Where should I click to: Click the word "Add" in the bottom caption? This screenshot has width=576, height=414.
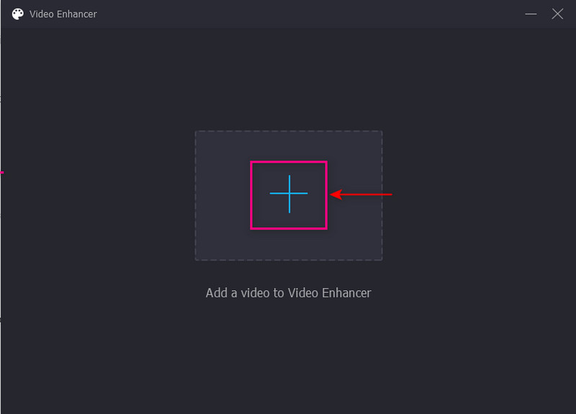point(217,293)
